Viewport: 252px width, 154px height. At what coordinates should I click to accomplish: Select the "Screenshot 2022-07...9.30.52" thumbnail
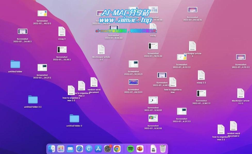point(153,100)
